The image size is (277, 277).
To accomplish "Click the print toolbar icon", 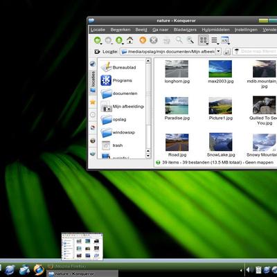I will click(166, 41).
